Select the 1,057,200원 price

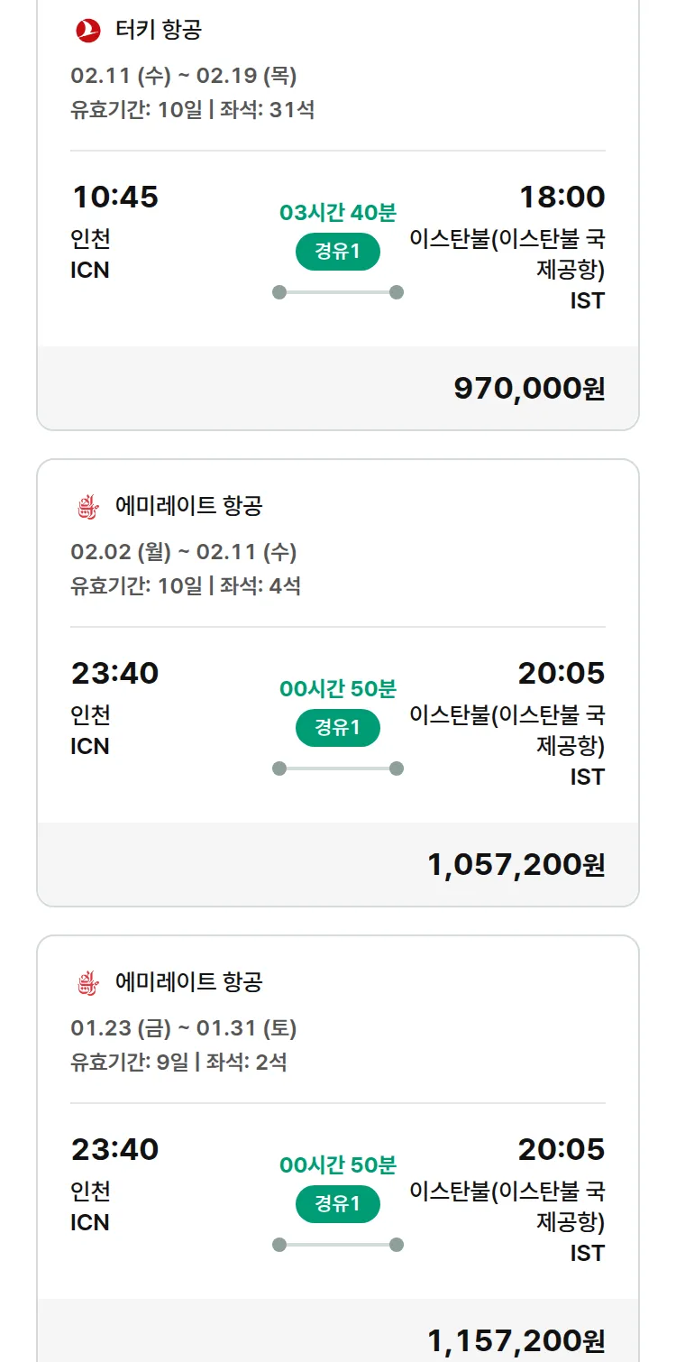click(x=516, y=865)
